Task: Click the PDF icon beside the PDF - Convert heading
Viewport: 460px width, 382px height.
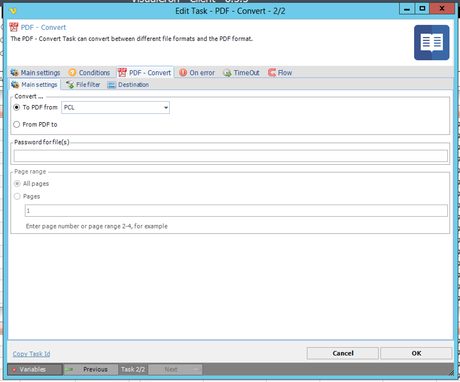Action: click(x=14, y=27)
